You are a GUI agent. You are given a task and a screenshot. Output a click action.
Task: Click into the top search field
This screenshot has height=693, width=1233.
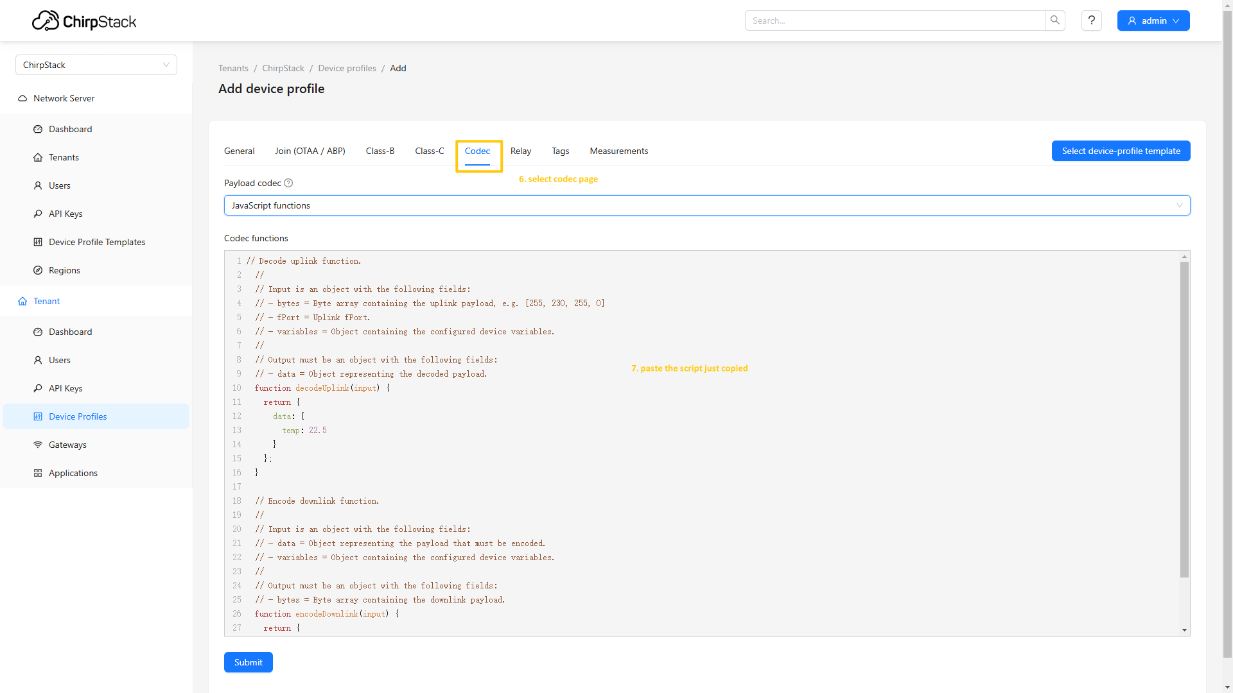pyautogui.click(x=895, y=21)
